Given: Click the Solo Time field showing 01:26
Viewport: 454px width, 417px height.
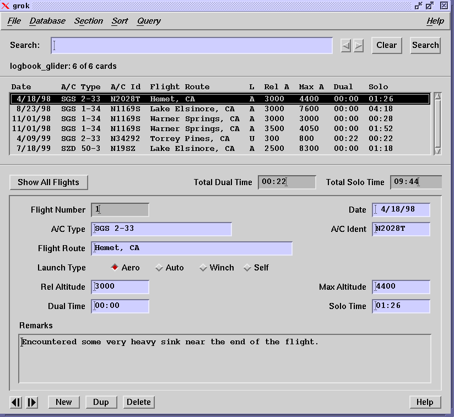Looking at the screenshot, I should (x=401, y=306).
